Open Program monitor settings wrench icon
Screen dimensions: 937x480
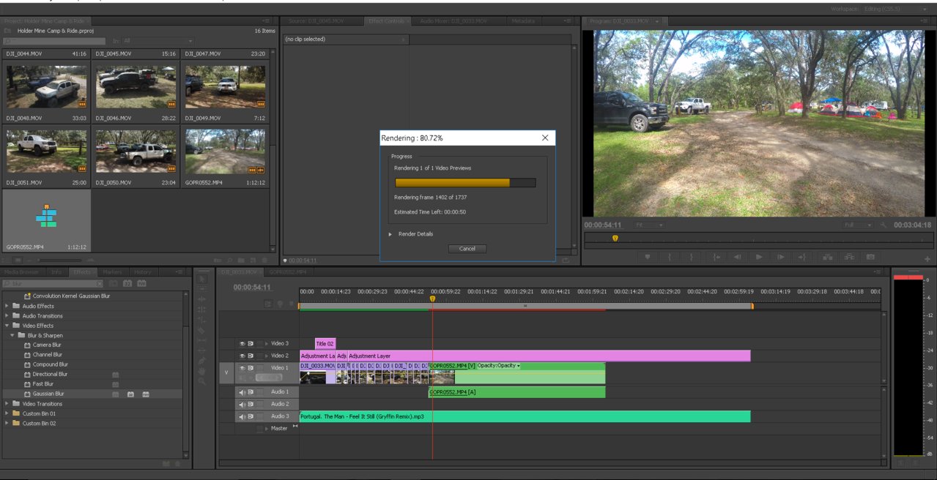884,225
